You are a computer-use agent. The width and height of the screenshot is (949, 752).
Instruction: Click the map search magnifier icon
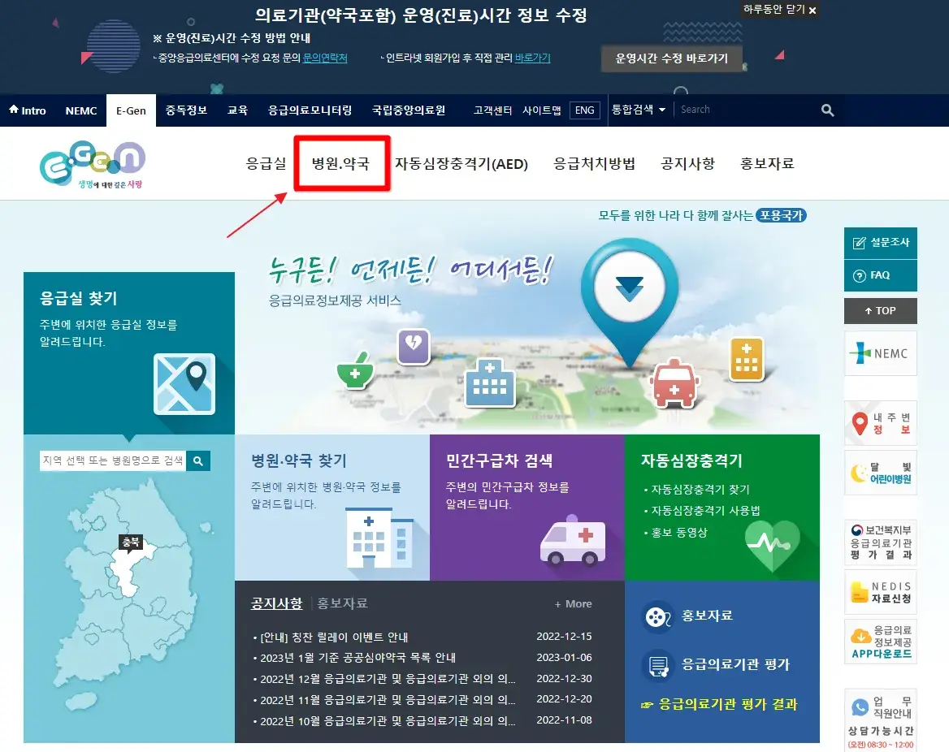click(198, 460)
